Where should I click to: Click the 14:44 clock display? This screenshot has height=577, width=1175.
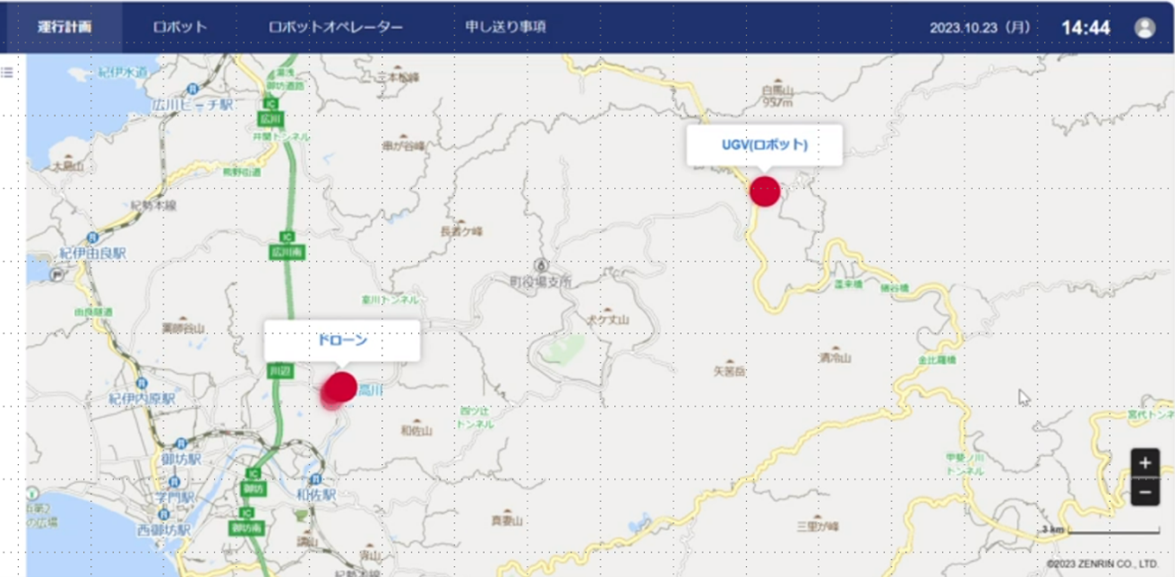coord(1086,28)
